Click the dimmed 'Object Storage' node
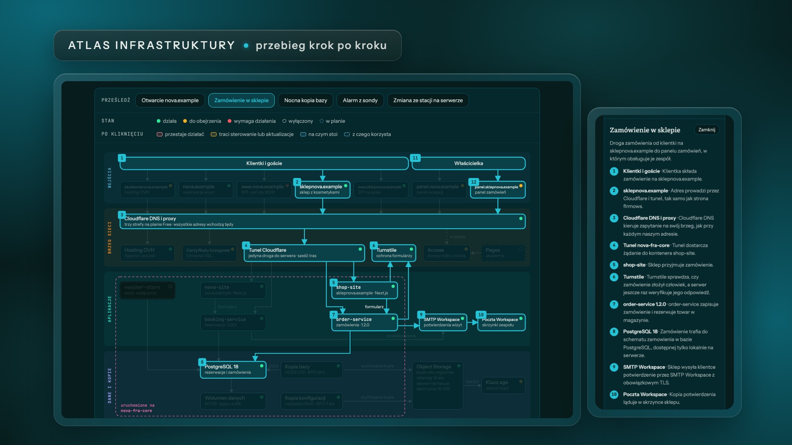792x445 pixels. 437,385
